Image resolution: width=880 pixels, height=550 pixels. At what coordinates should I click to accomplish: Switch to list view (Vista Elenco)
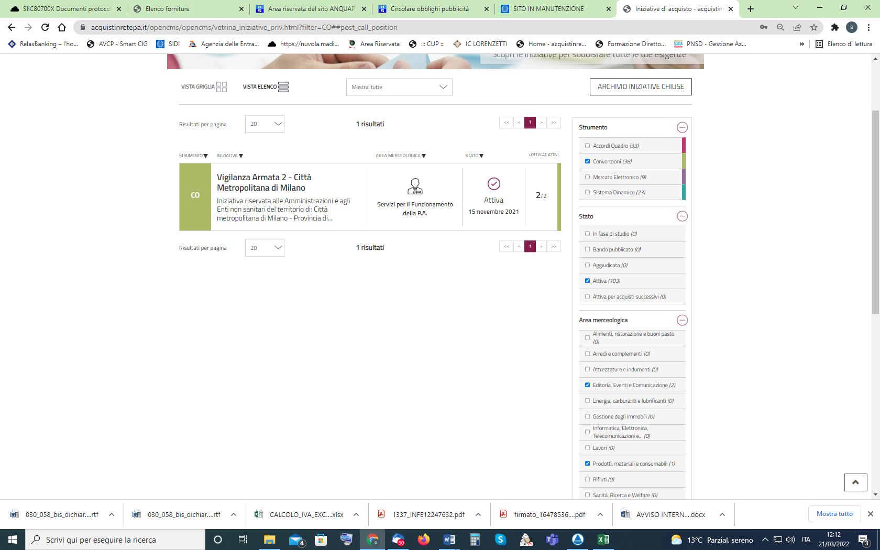click(266, 87)
